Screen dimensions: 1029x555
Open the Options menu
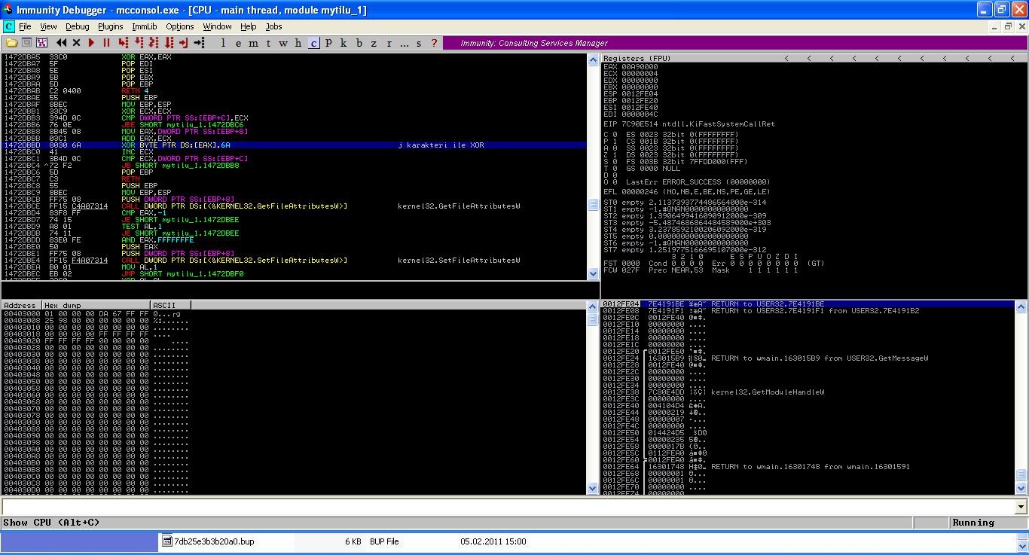180,26
